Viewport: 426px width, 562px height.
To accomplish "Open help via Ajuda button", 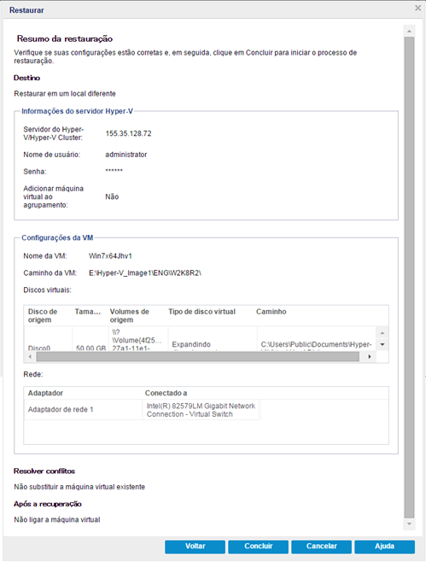I will pos(384,547).
